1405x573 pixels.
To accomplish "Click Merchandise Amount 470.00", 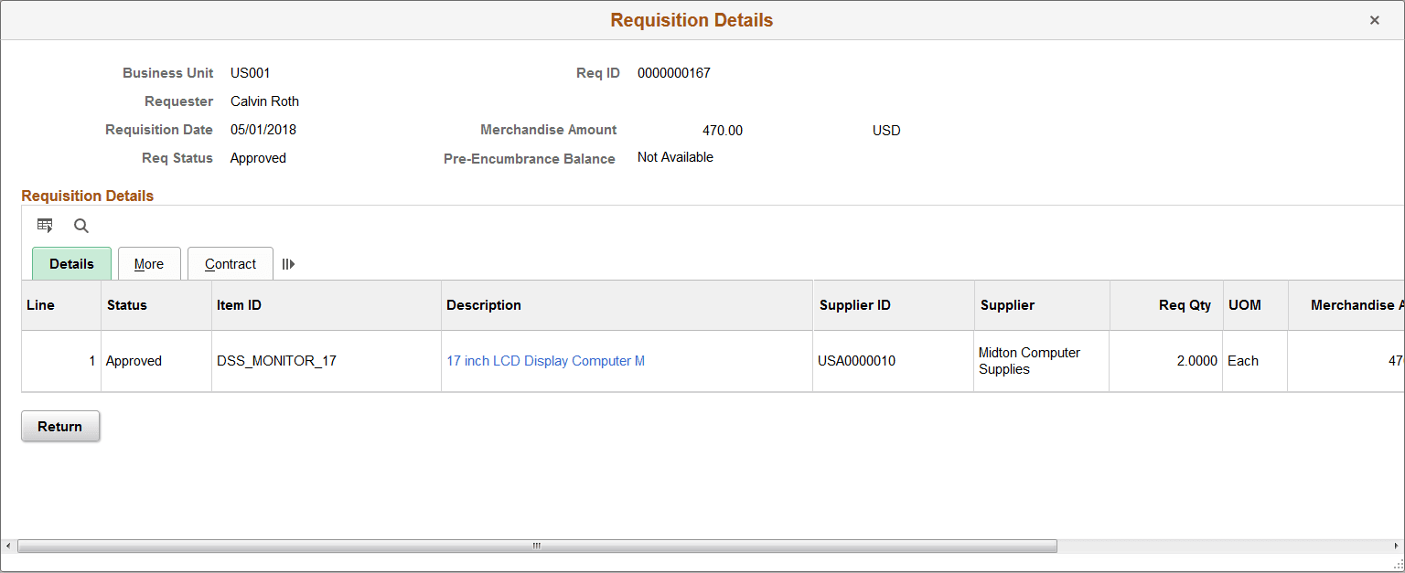I will 723,130.
